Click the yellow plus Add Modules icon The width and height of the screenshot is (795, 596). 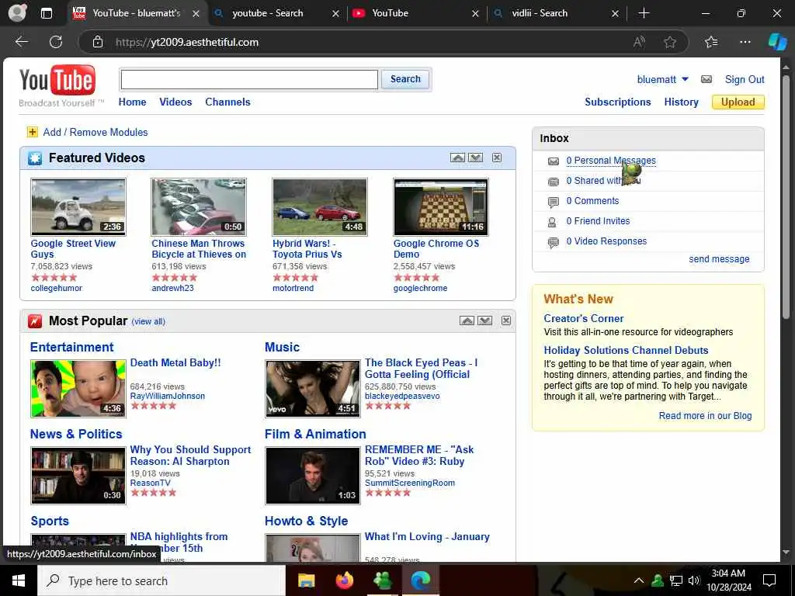point(33,132)
